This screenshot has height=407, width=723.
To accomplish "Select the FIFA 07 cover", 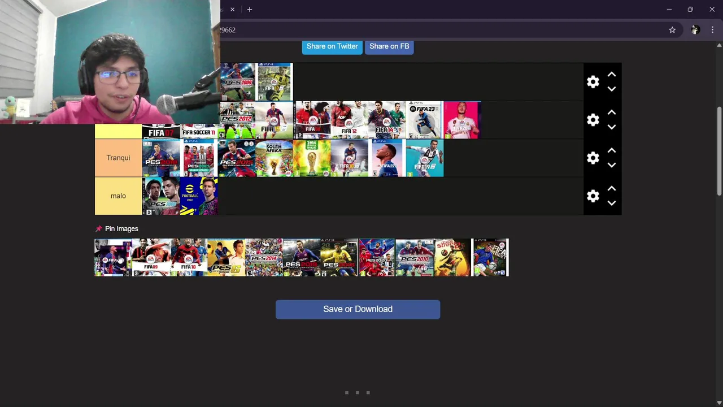I will [x=161, y=131].
